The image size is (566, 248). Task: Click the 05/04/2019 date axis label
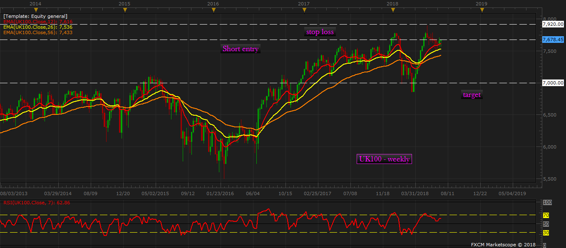[512, 193]
